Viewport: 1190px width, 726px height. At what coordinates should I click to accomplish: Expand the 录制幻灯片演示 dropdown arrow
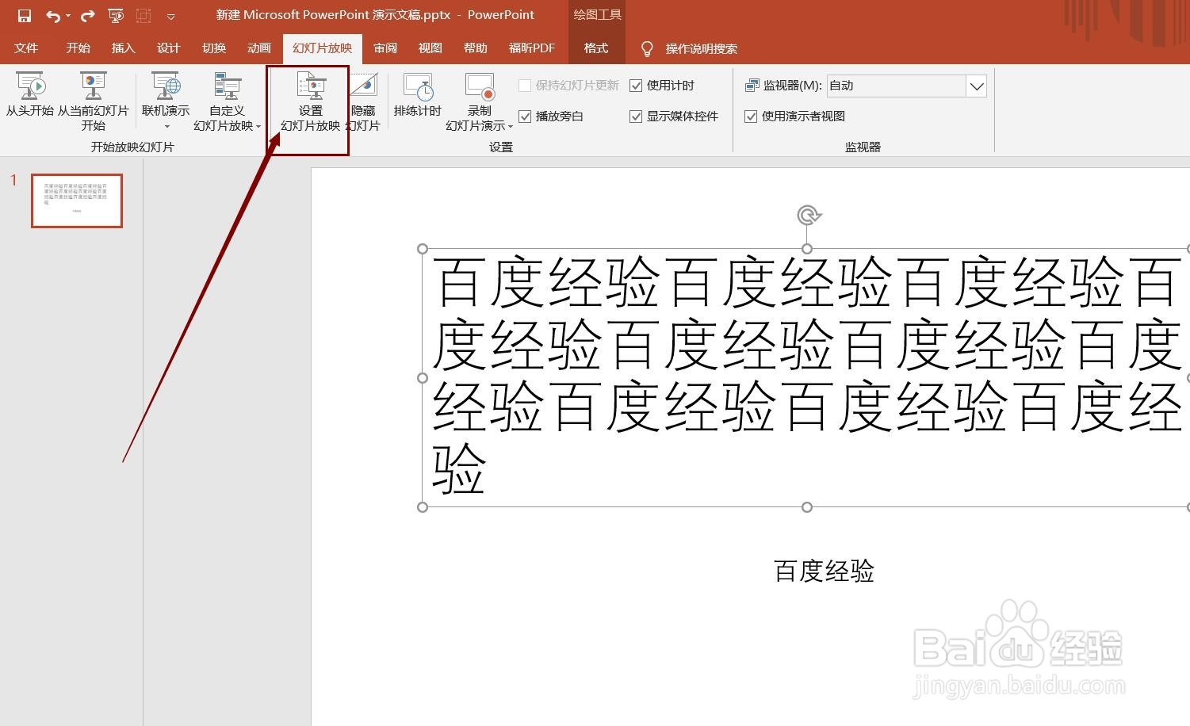pos(511,126)
